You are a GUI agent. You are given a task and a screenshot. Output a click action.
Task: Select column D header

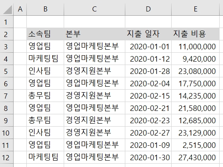pyautogui.click(x=148, y=9)
